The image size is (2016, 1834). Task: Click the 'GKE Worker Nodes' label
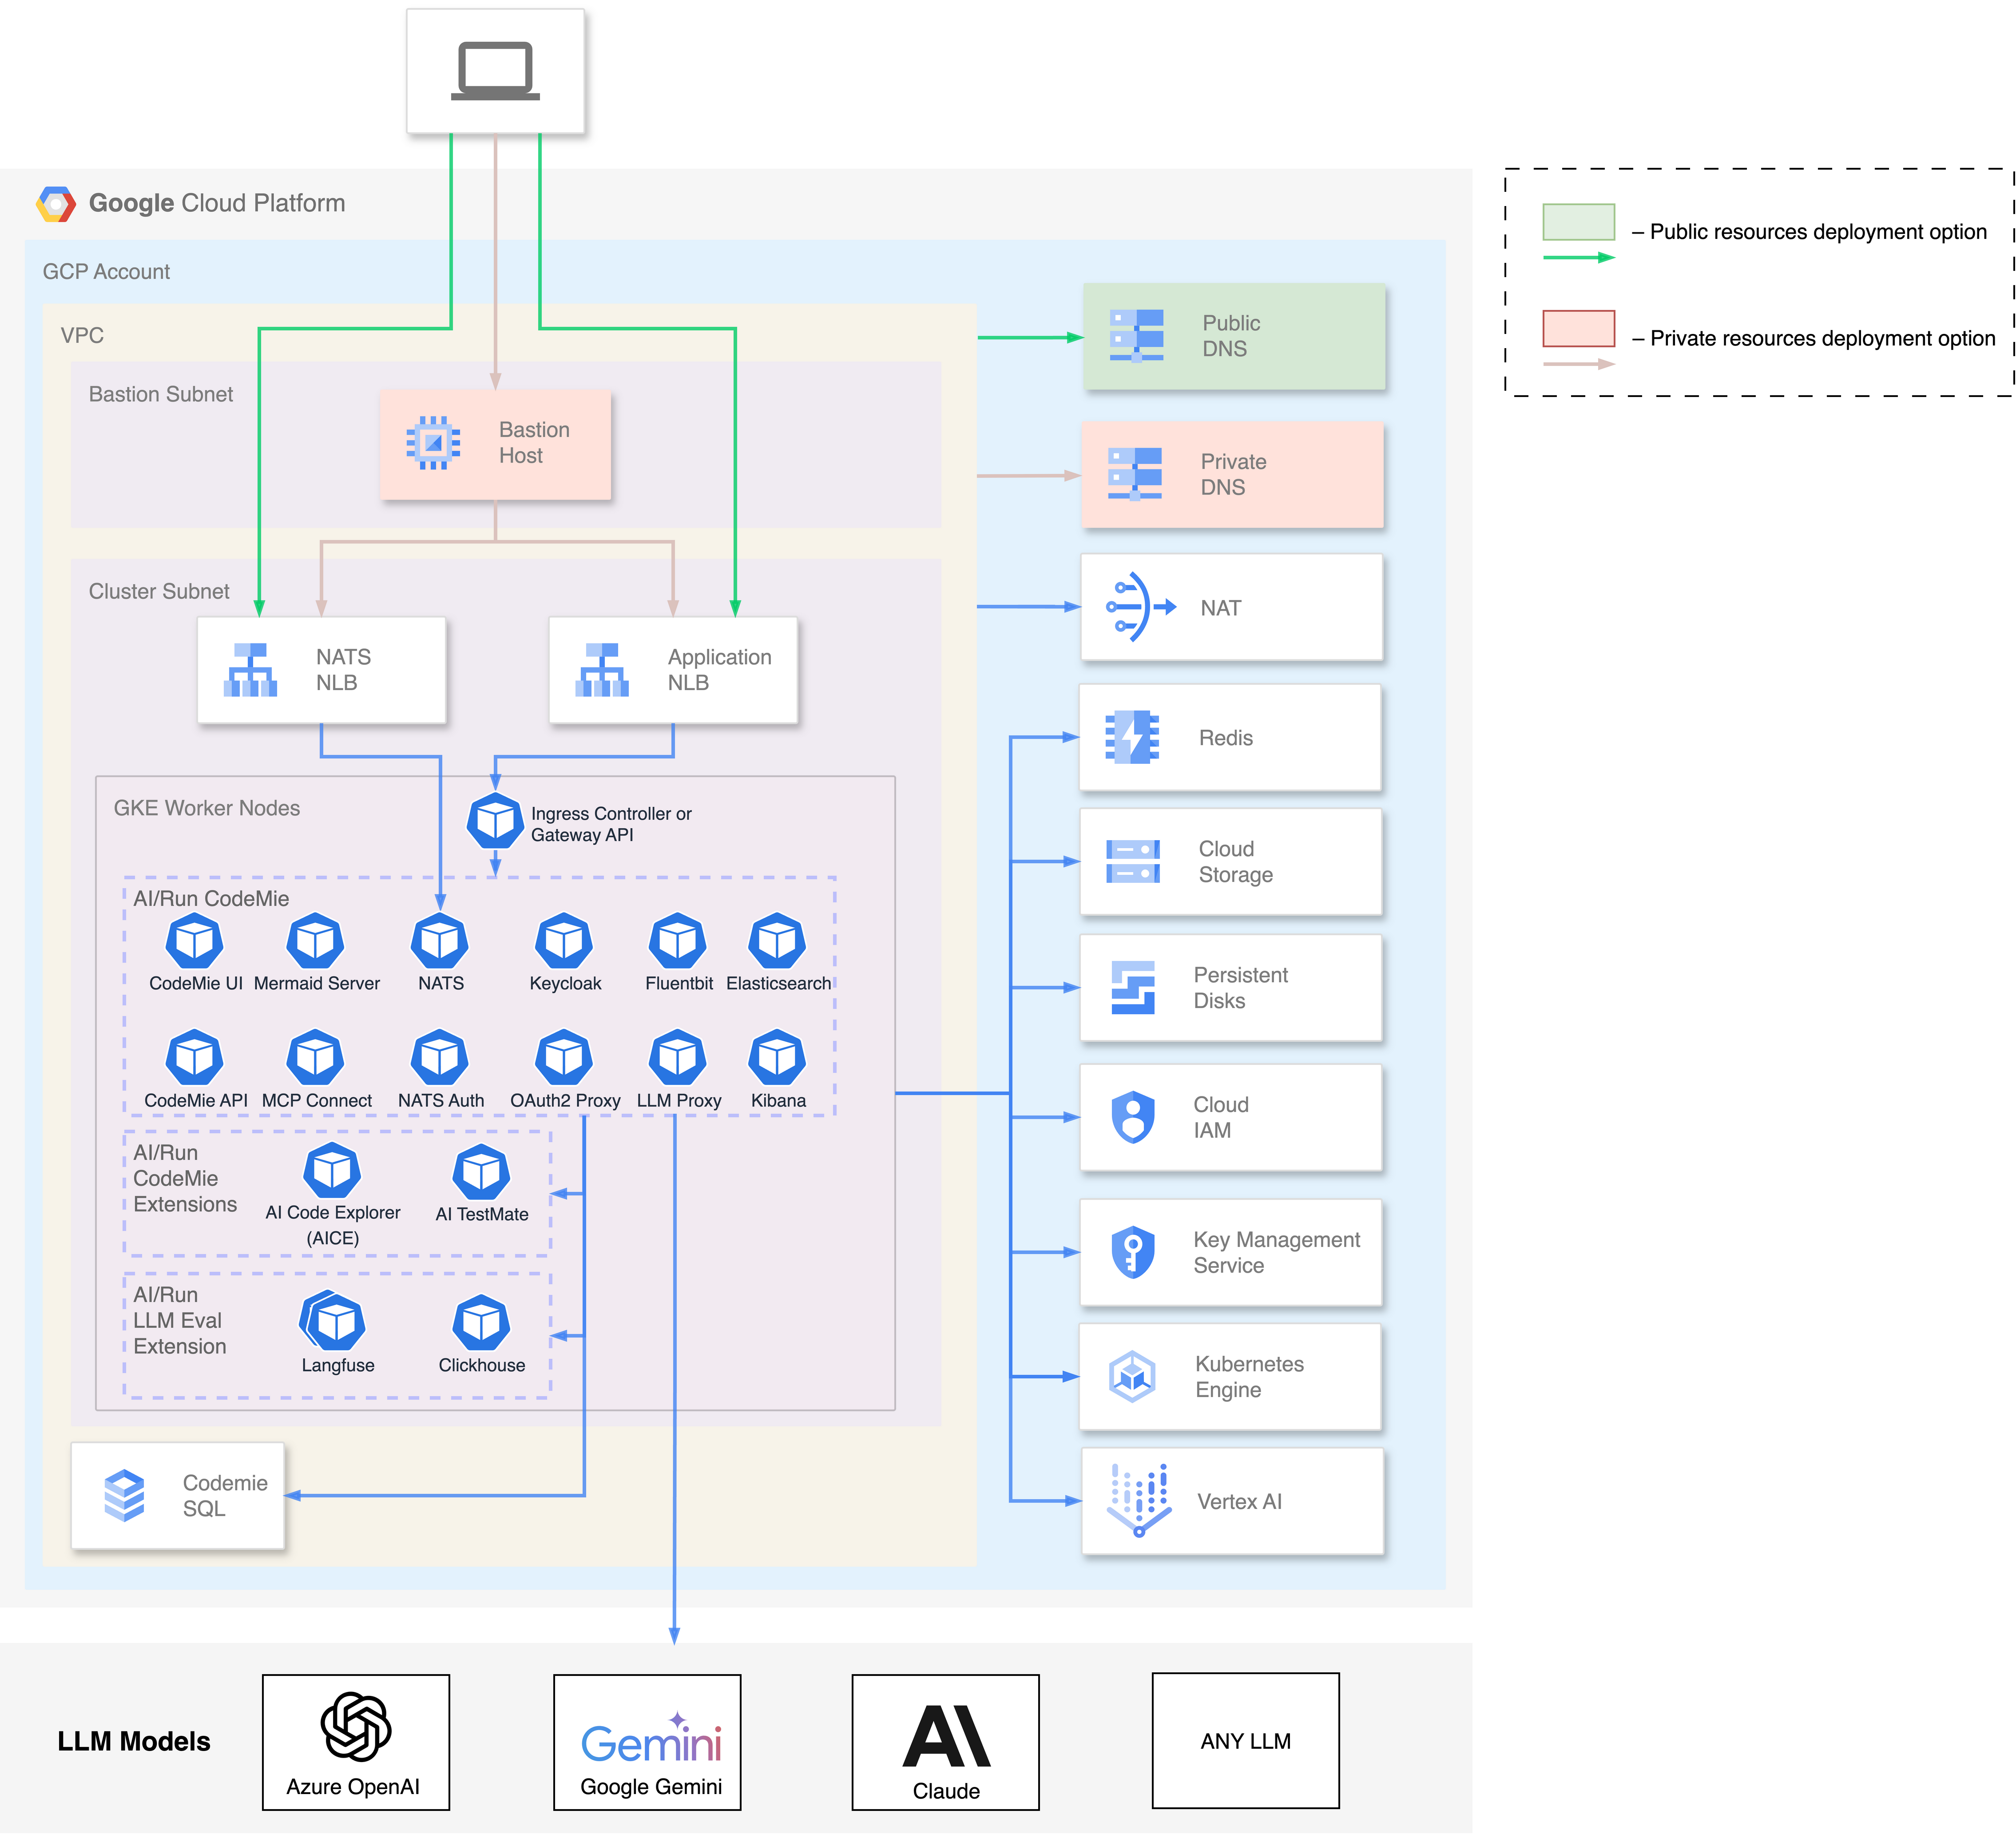(207, 808)
